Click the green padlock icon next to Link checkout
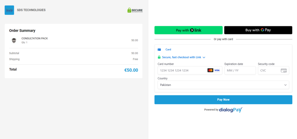297x139 pixels. click(159, 57)
